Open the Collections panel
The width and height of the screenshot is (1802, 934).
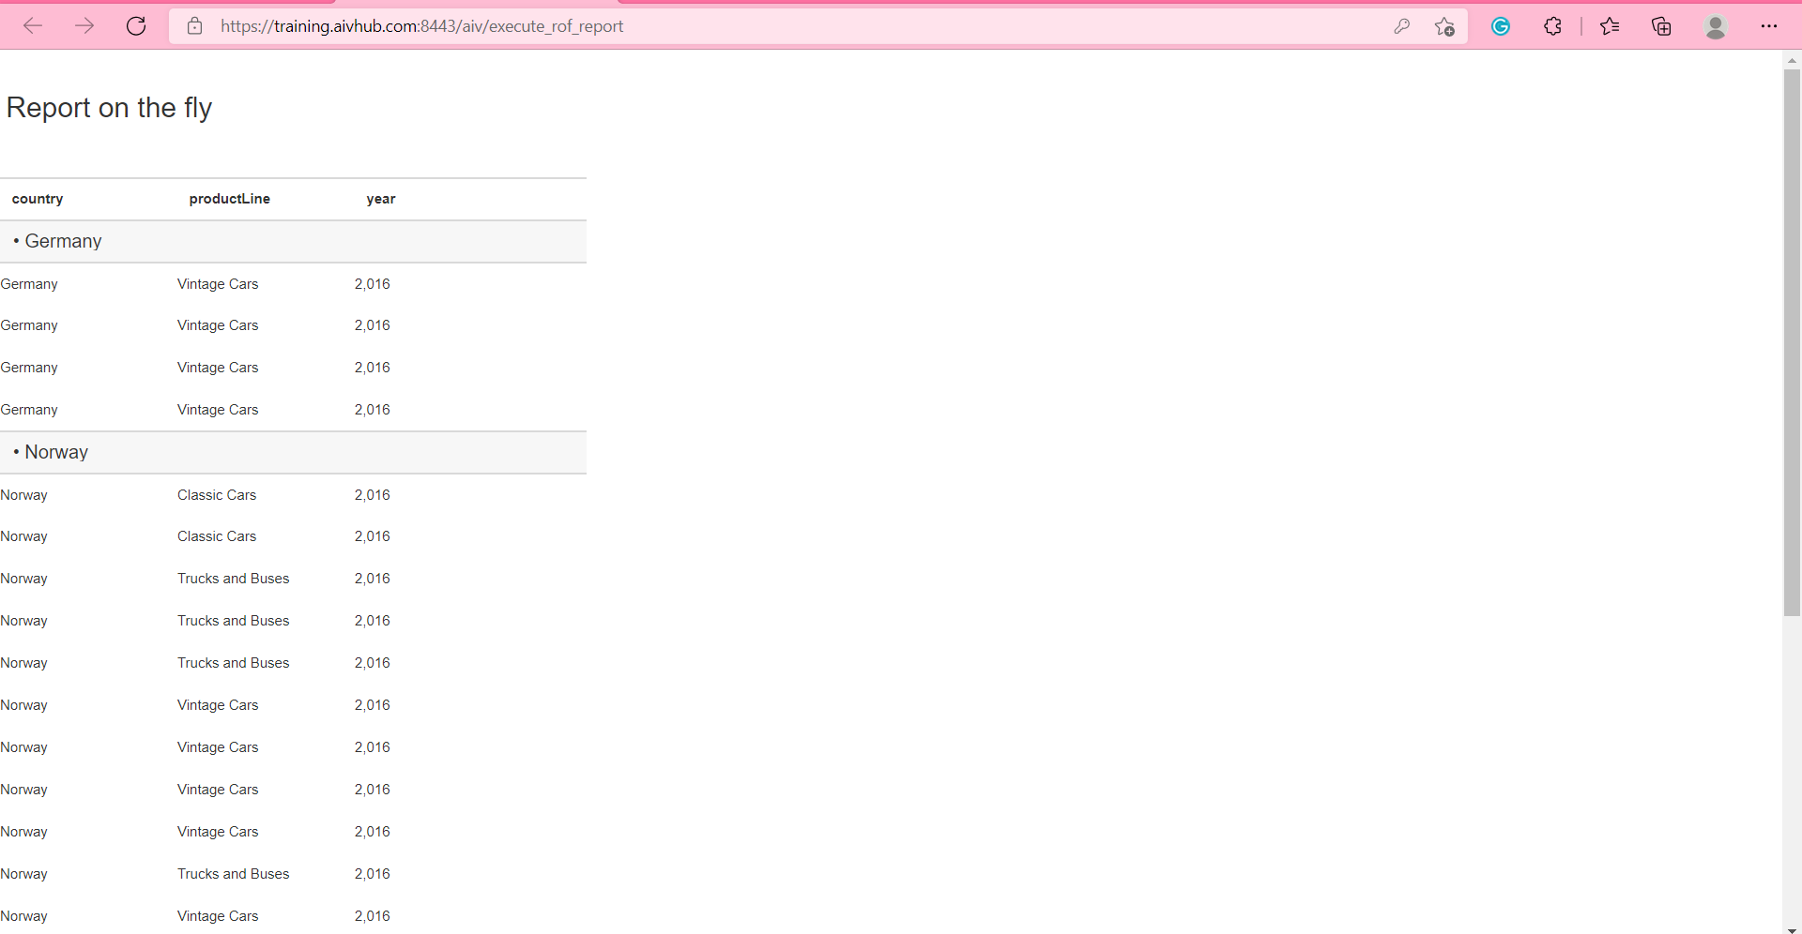tap(1661, 26)
